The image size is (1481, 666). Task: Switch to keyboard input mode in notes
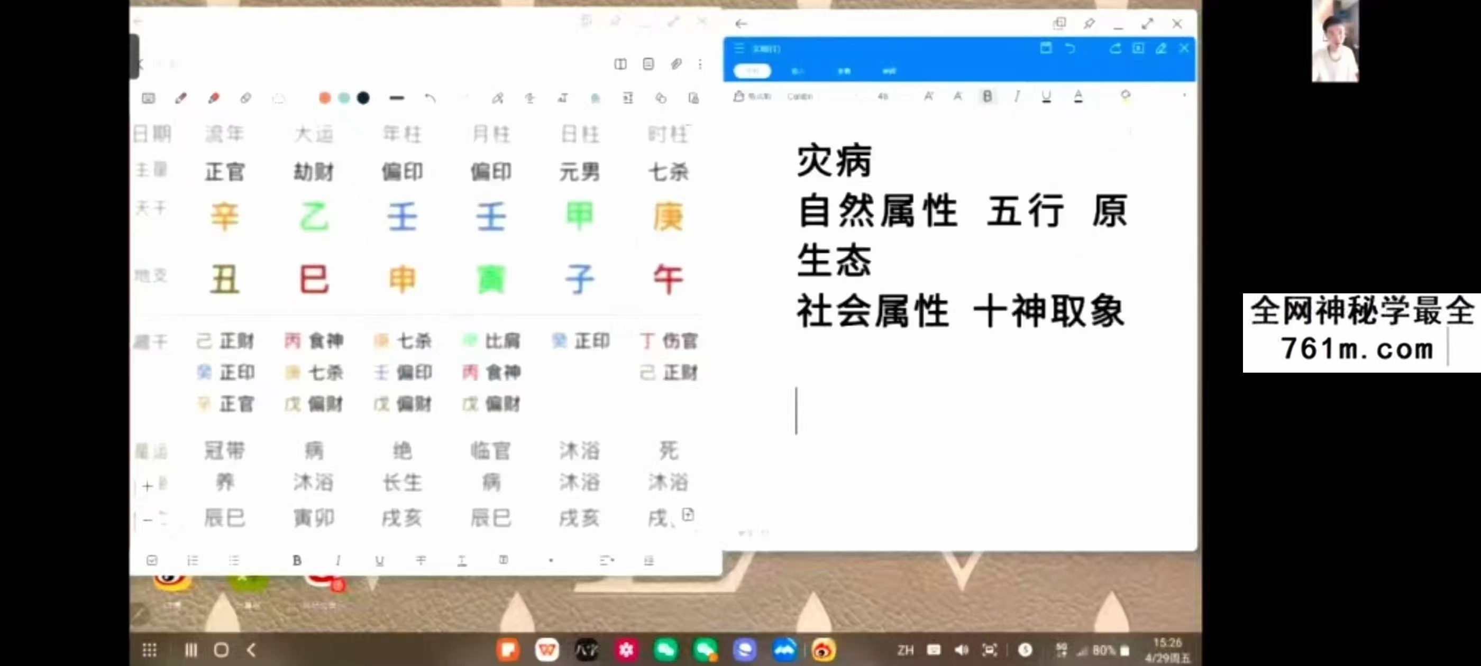(148, 98)
